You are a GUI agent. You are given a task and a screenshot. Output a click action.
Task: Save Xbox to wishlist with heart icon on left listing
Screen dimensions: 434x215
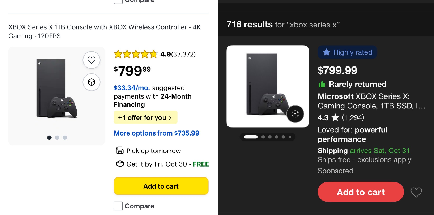click(92, 60)
